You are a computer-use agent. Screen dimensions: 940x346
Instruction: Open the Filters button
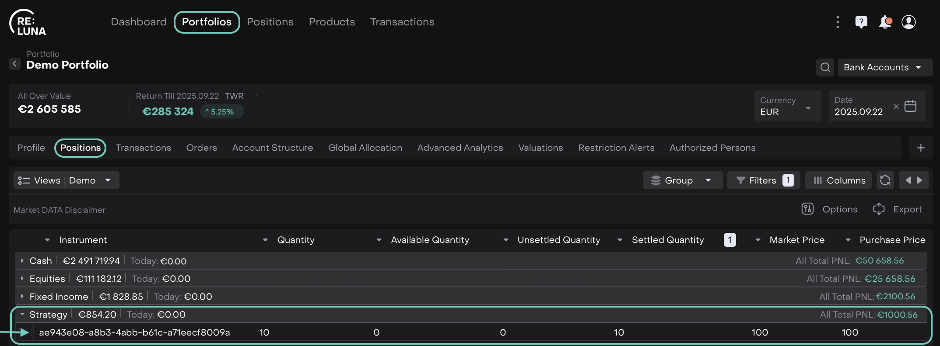(x=763, y=180)
